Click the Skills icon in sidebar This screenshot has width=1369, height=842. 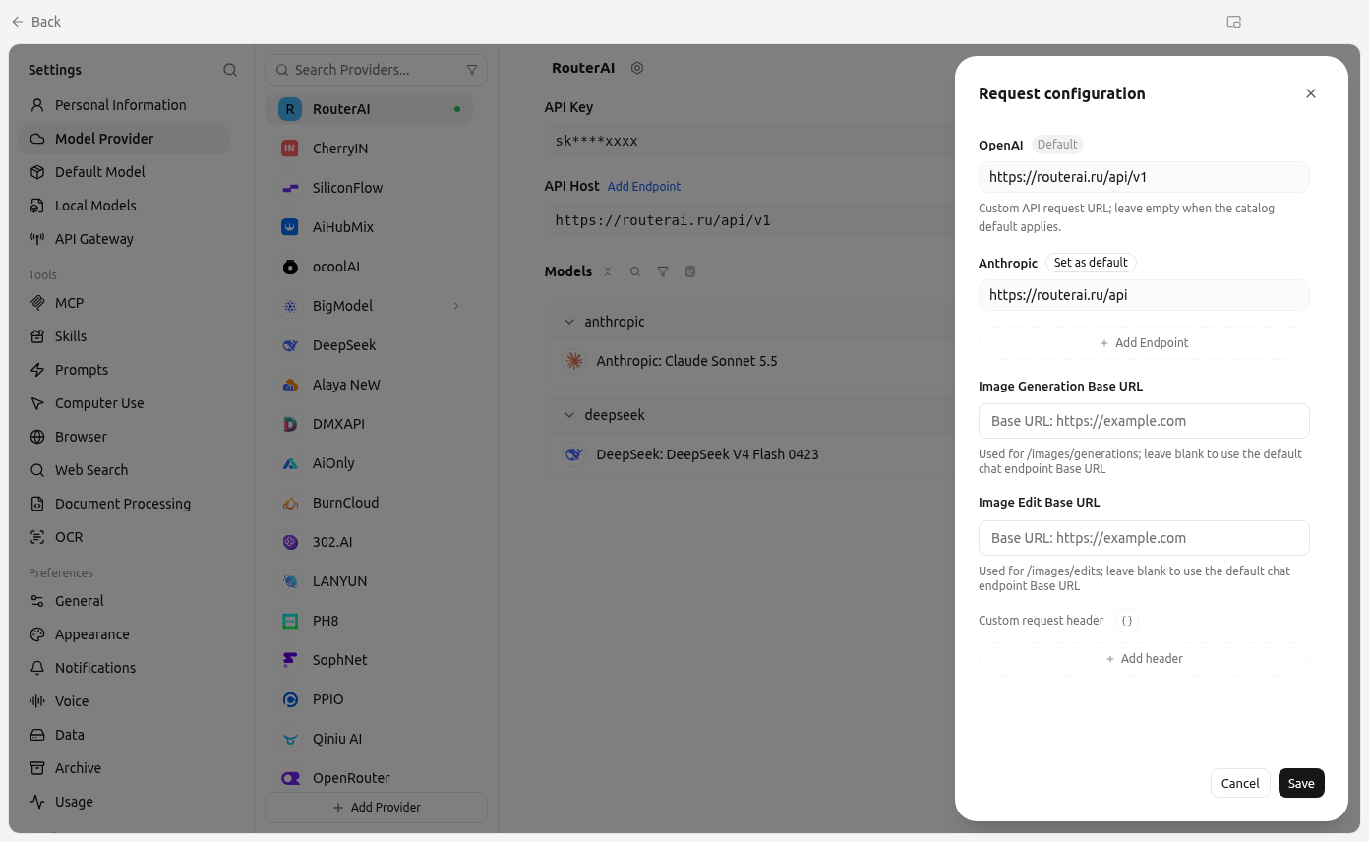pyautogui.click(x=37, y=336)
